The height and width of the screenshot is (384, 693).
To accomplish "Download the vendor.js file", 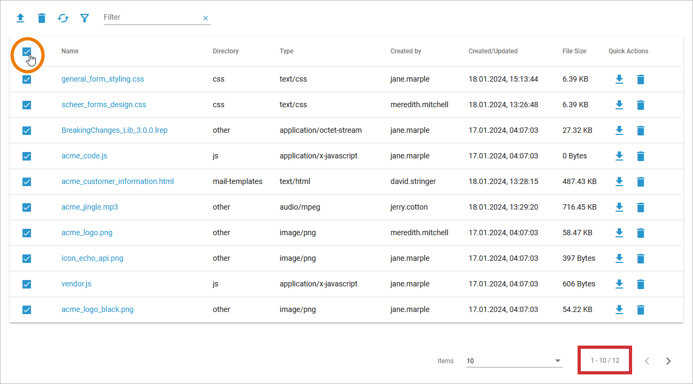I will coord(619,284).
